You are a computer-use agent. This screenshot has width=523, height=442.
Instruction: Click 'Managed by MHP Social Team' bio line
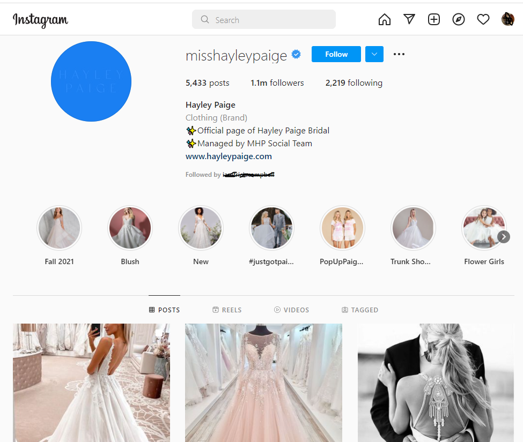tap(249, 144)
